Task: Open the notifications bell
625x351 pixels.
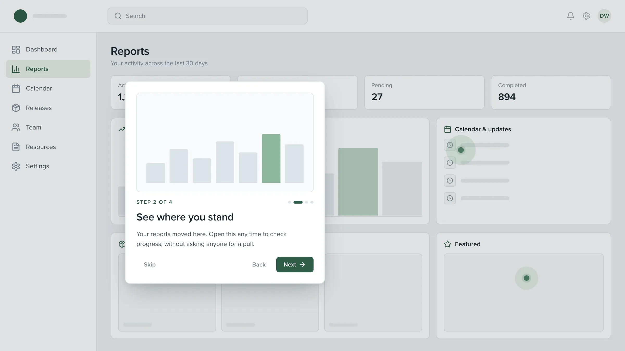Action: (570, 16)
